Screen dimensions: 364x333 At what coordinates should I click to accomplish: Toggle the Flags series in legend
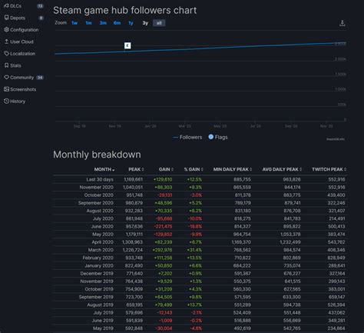point(218,138)
